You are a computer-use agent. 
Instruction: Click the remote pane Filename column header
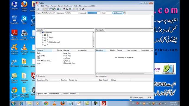[101, 50]
